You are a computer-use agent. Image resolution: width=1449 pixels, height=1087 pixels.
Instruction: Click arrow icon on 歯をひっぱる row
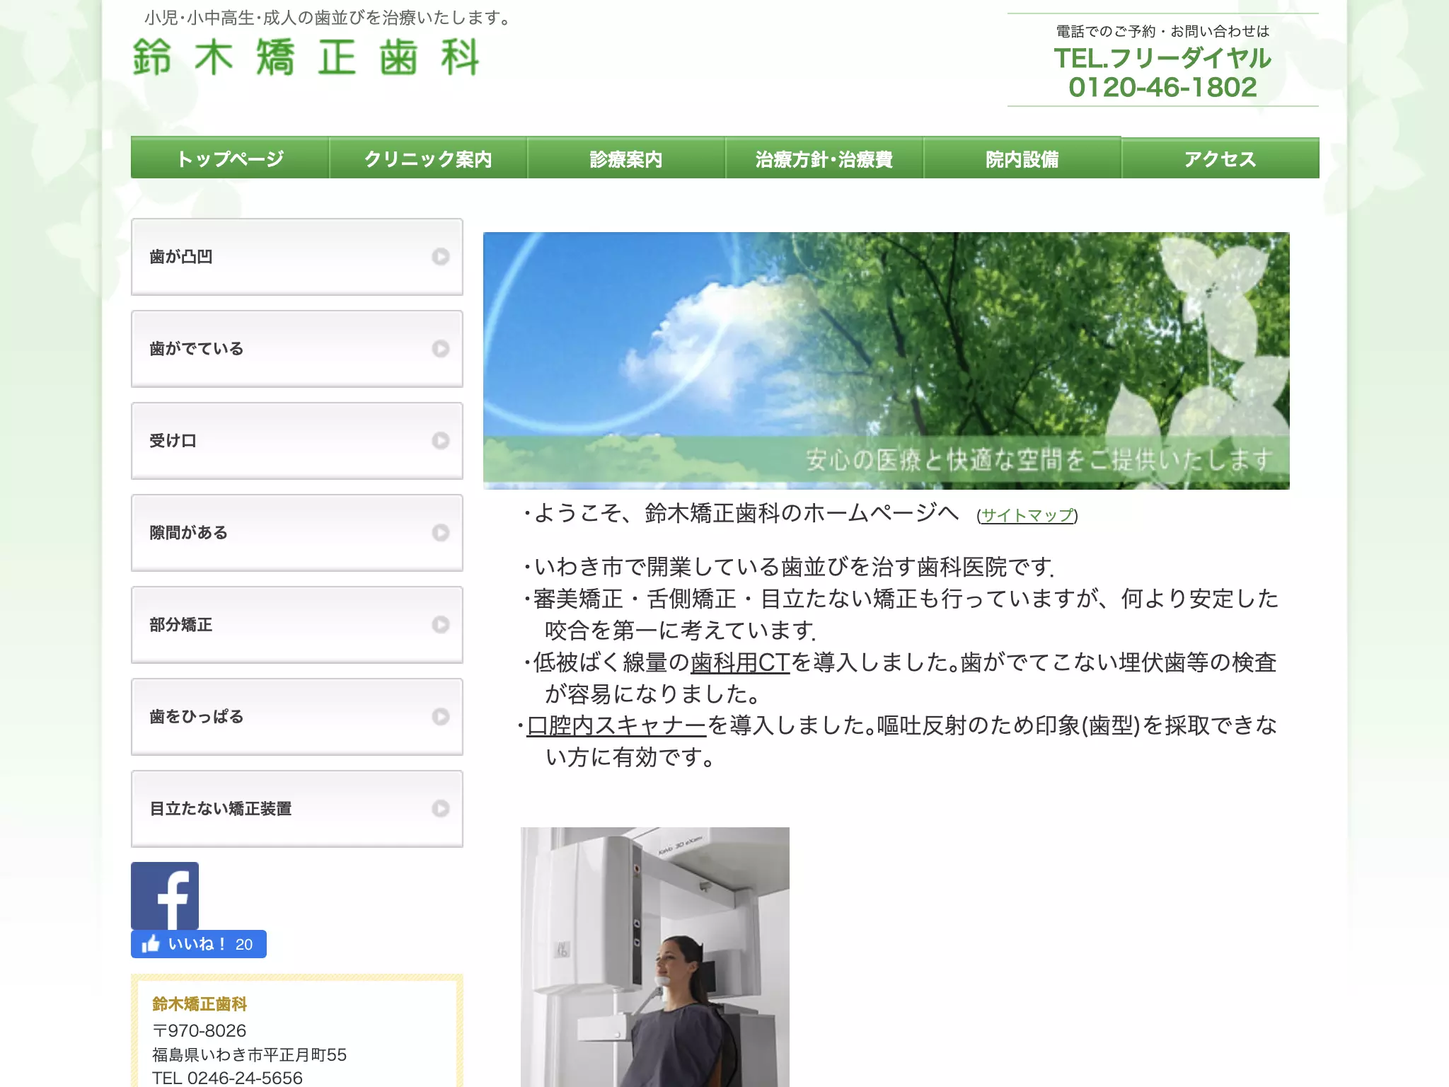(x=440, y=717)
